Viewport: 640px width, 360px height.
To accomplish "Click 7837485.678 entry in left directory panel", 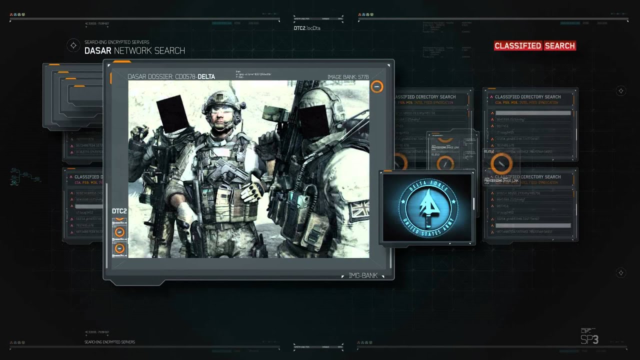I will point(85,225).
